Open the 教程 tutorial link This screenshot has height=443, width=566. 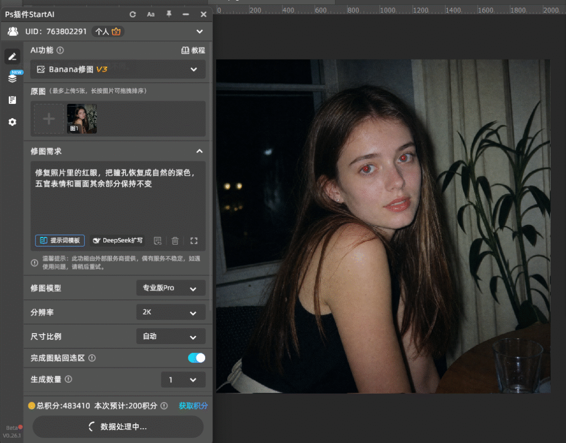193,50
